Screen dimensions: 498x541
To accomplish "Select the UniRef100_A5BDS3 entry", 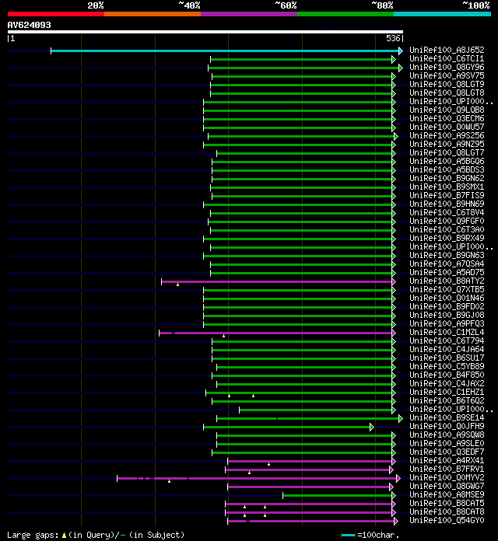I will [x=447, y=169].
